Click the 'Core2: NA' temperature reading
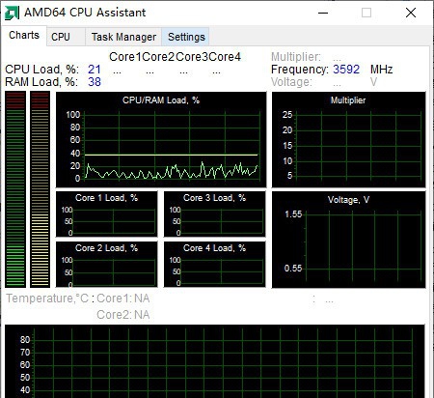The image size is (434, 398). click(x=123, y=314)
